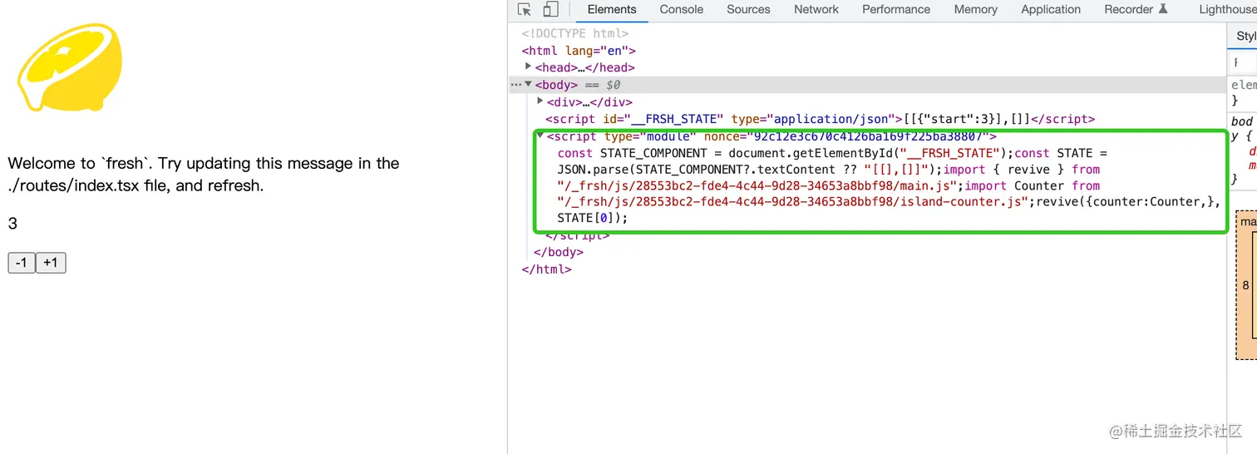Expand the div element node
The height and width of the screenshot is (454, 1257).
coord(540,101)
